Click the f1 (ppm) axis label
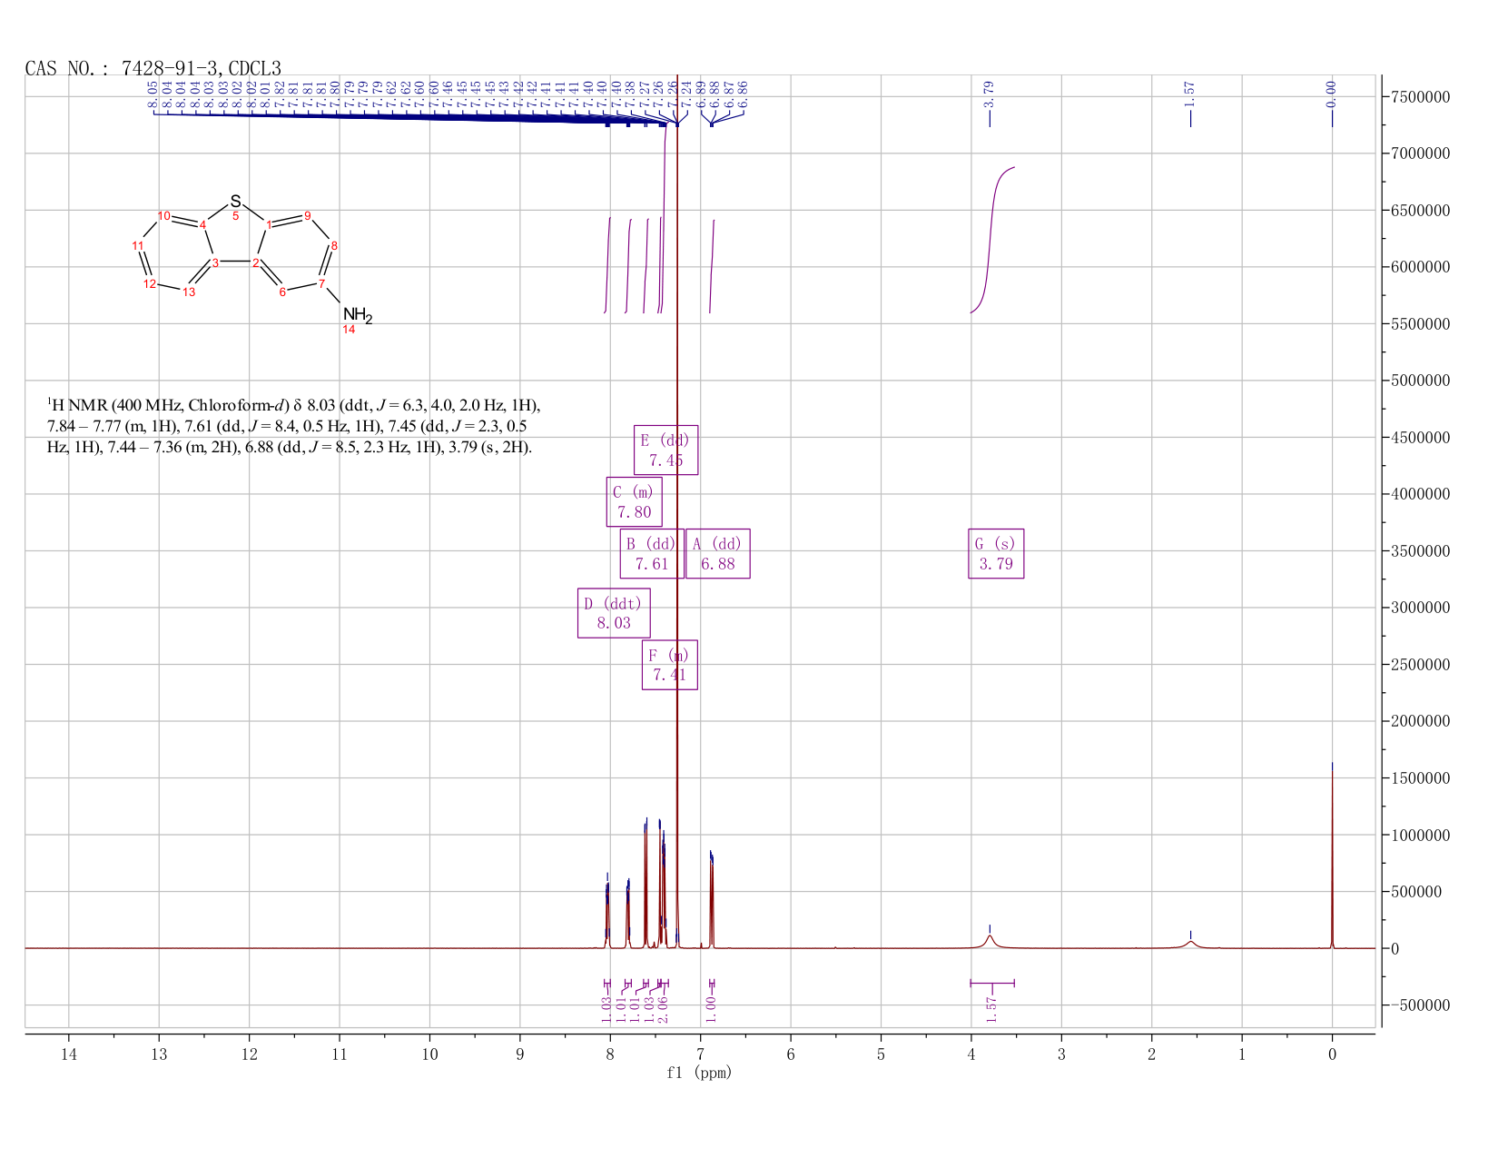 point(699,1073)
